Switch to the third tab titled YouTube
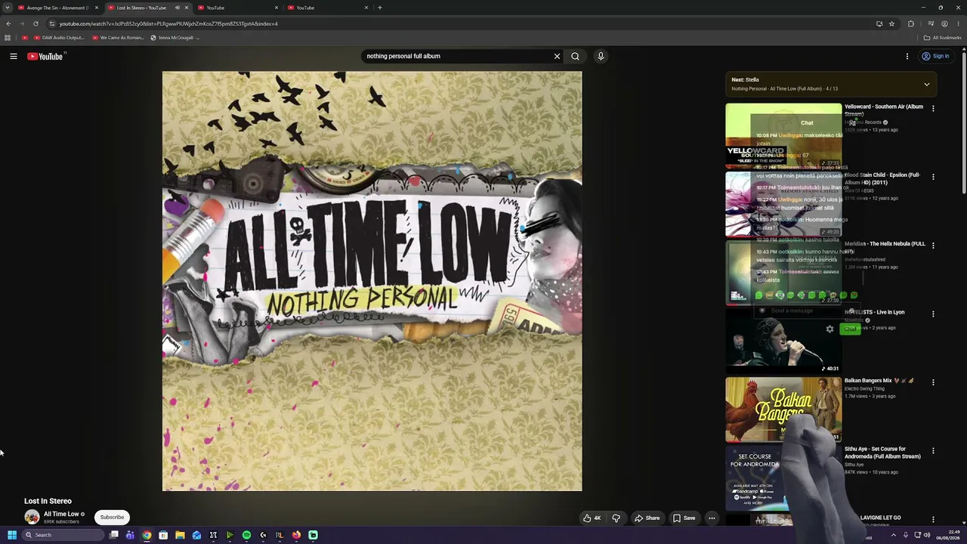This screenshot has width=967, height=544. [238, 8]
